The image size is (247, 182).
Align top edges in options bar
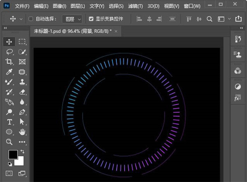pos(189,19)
